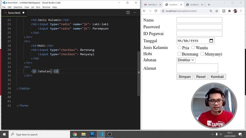Click the split editor icon in VS Code
The width and height of the screenshot is (246, 138).
(x=128, y=13)
